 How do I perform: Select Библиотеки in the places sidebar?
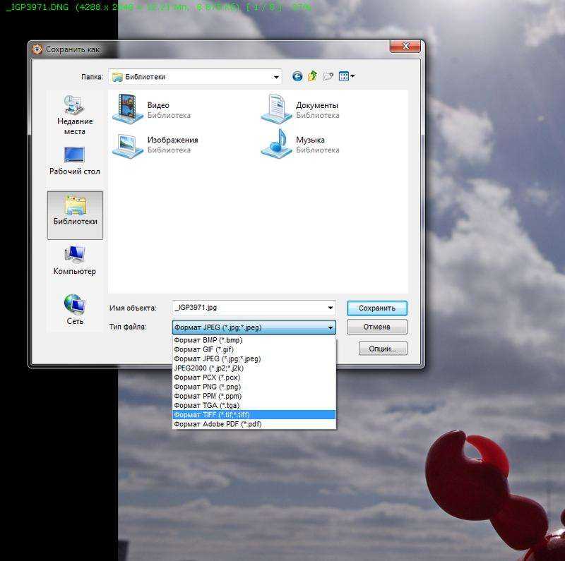(x=75, y=215)
